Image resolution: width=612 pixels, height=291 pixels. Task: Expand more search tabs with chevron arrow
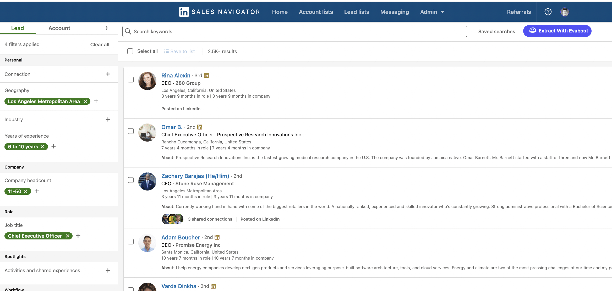[x=106, y=28]
